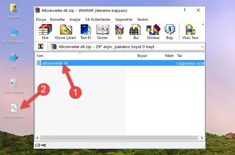Sort by the Tür column header

click(190, 56)
